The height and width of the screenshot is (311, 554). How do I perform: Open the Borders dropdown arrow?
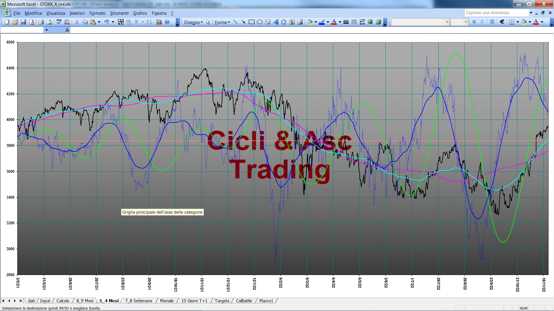point(518,22)
